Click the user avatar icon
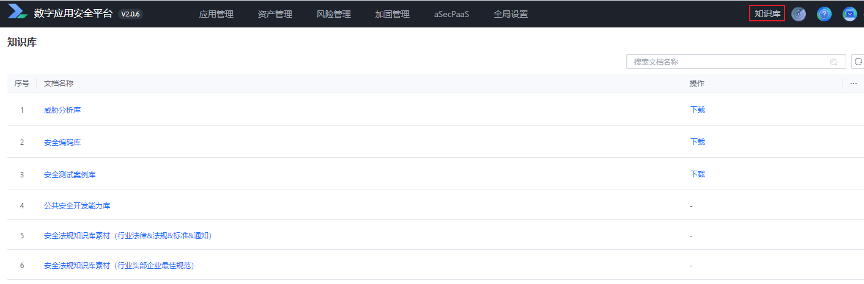This screenshot has width=864, height=284. pyautogui.click(x=850, y=14)
